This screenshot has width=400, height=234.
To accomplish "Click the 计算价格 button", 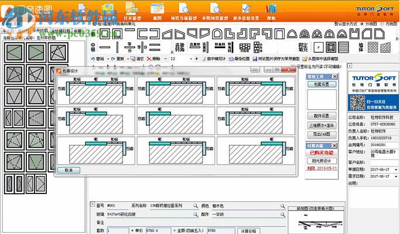I will [x=248, y=231].
